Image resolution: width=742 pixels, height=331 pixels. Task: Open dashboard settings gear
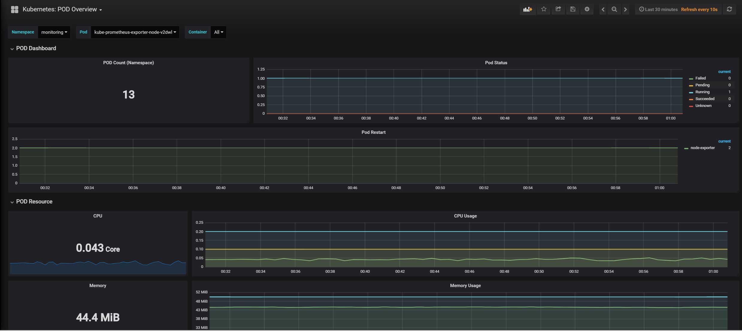click(587, 9)
